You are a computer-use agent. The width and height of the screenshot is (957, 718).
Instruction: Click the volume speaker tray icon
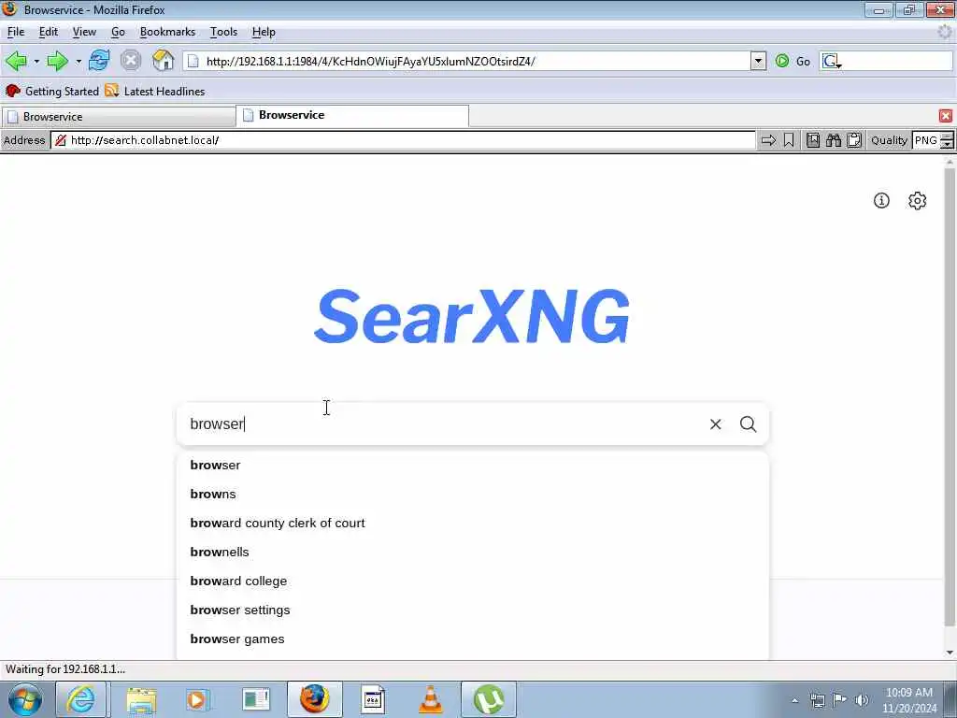coord(862,700)
